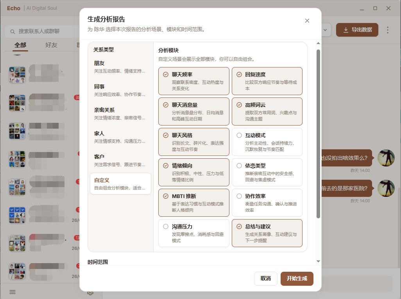This screenshot has width=401, height=299.
Task: Click the avatar beside 也没拍出啥效果么 message
Action: coord(386,158)
